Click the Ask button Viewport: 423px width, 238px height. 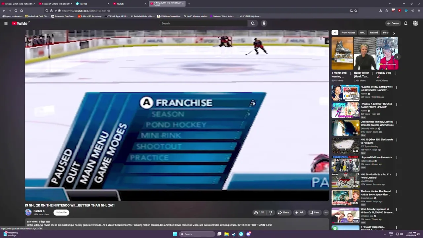coord(299,213)
